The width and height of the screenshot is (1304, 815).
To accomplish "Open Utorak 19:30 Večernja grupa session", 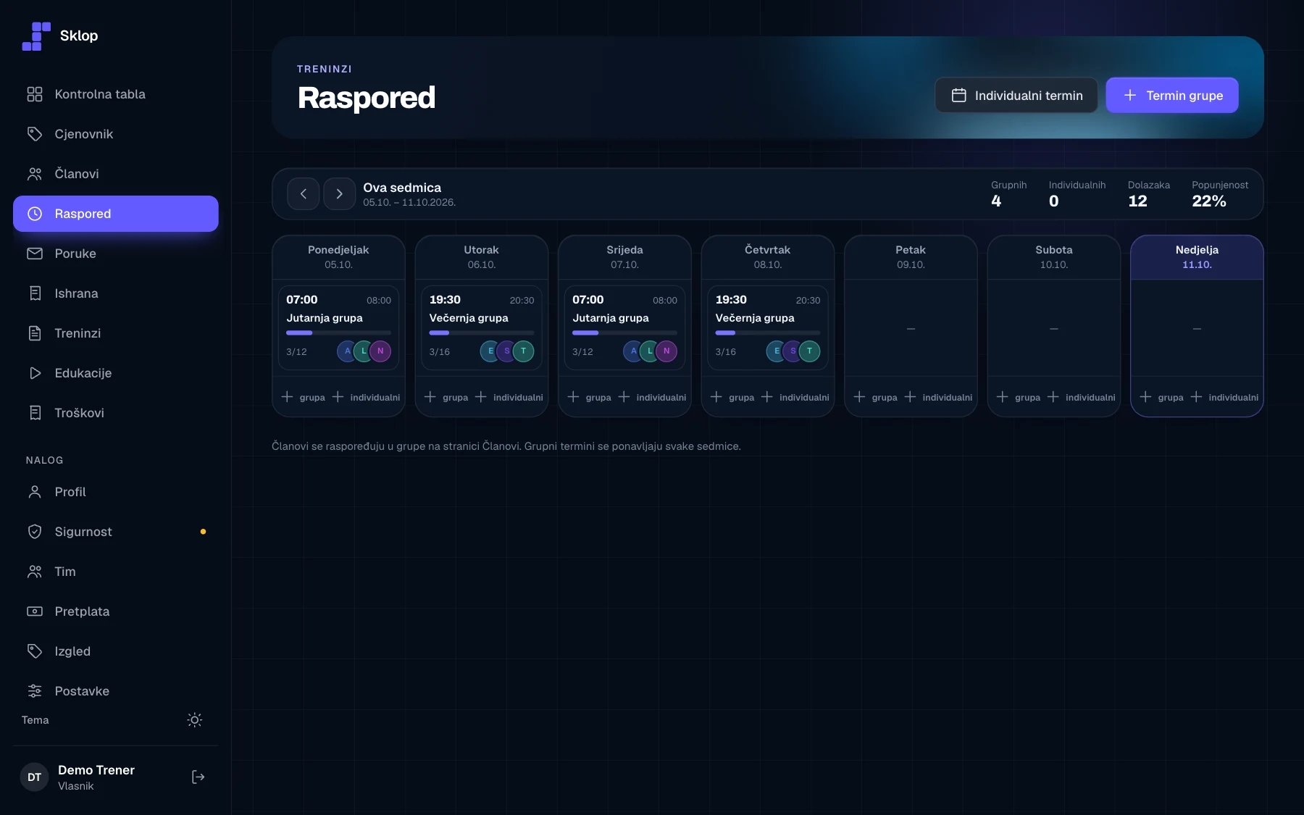I will tap(482, 327).
